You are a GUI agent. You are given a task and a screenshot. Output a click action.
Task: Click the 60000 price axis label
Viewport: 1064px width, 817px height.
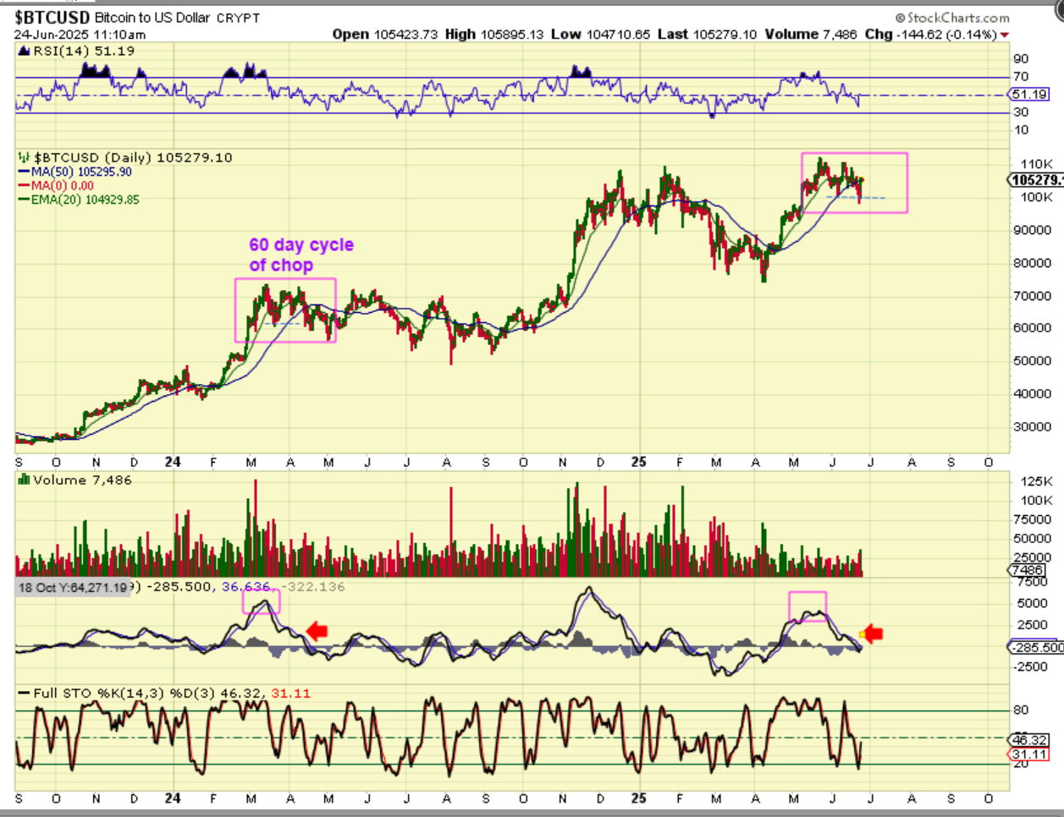coord(1034,328)
